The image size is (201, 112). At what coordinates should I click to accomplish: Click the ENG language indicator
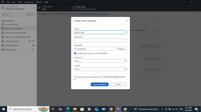(181, 109)
